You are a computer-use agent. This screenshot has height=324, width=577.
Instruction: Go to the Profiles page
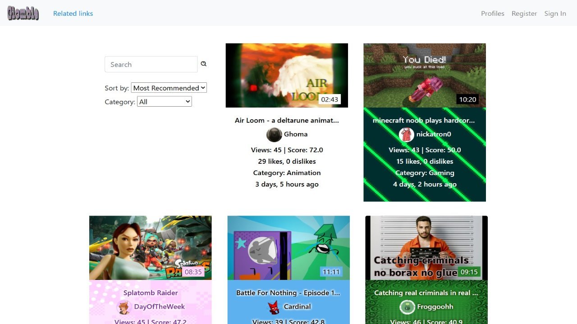coord(493,13)
